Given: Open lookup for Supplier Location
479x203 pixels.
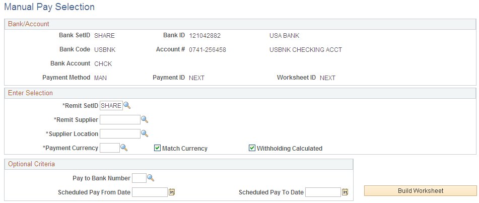Looking at the screenshot, I should click(145, 134).
